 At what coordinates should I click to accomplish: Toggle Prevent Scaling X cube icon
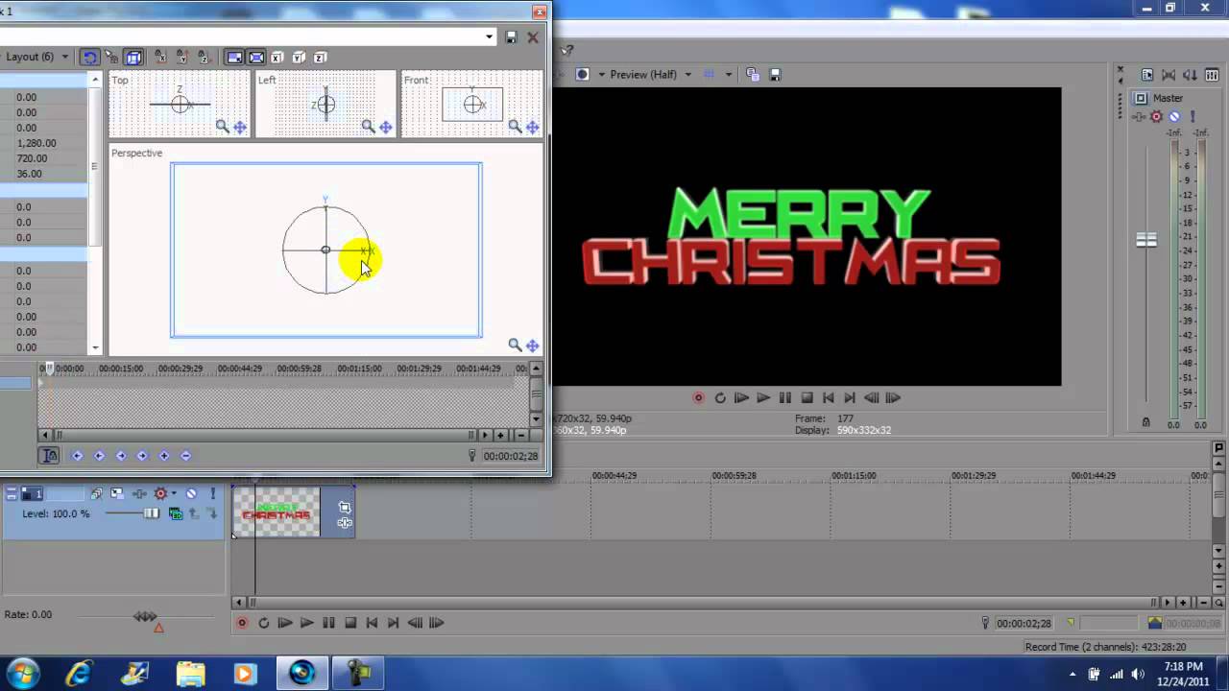[277, 58]
